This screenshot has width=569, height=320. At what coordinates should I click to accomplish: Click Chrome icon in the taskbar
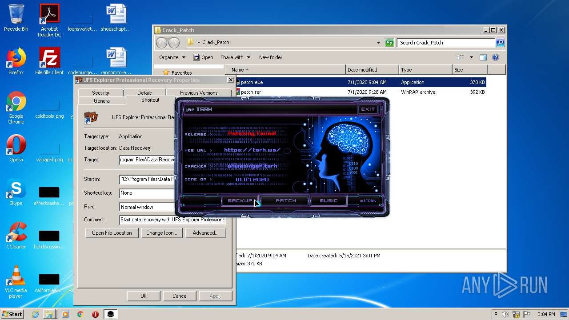pyautogui.click(x=80, y=314)
